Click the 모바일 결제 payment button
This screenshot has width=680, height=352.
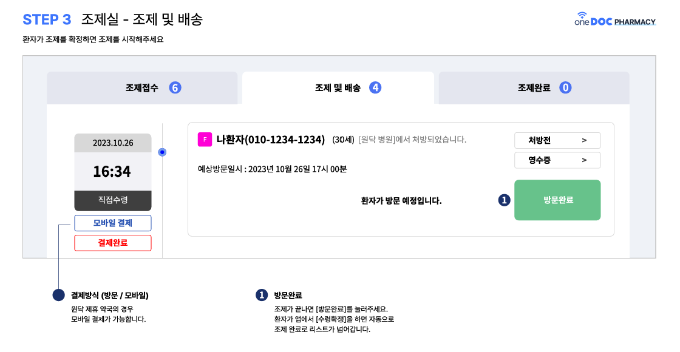[113, 223]
